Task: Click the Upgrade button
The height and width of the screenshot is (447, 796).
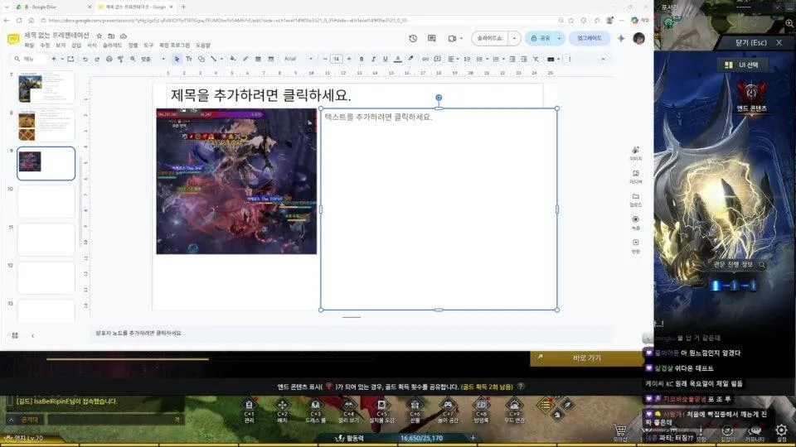Action: click(x=590, y=39)
